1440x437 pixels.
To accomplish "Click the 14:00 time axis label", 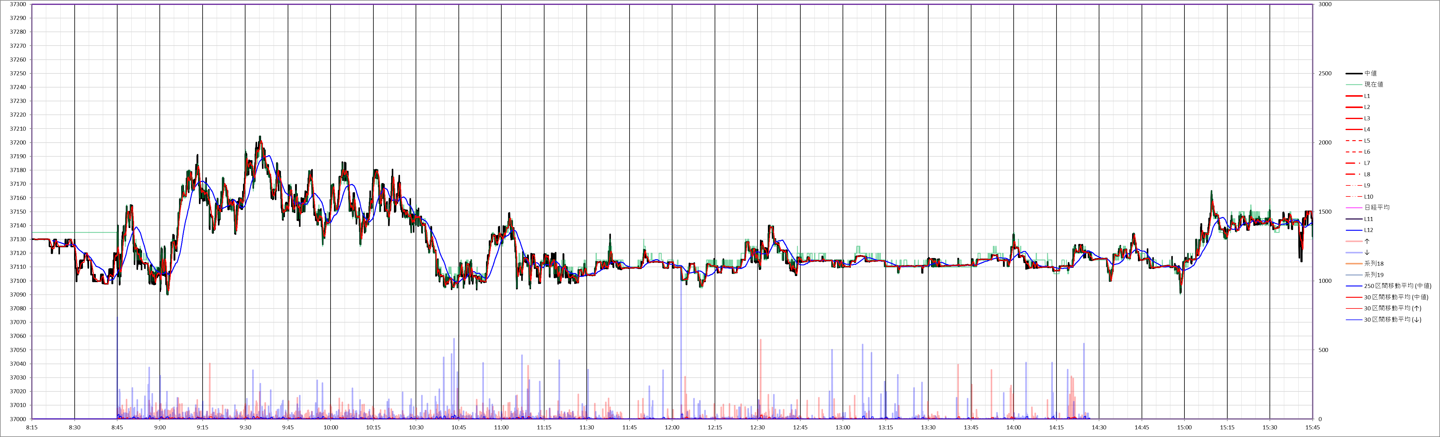I will pos(1013,428).
